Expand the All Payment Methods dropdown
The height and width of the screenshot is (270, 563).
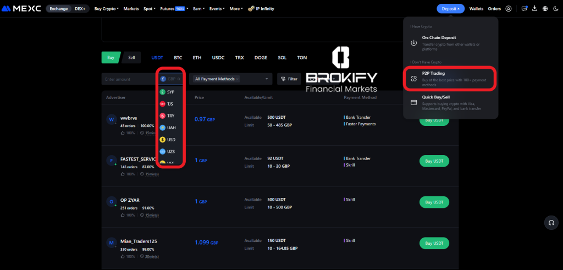[231, 79]
